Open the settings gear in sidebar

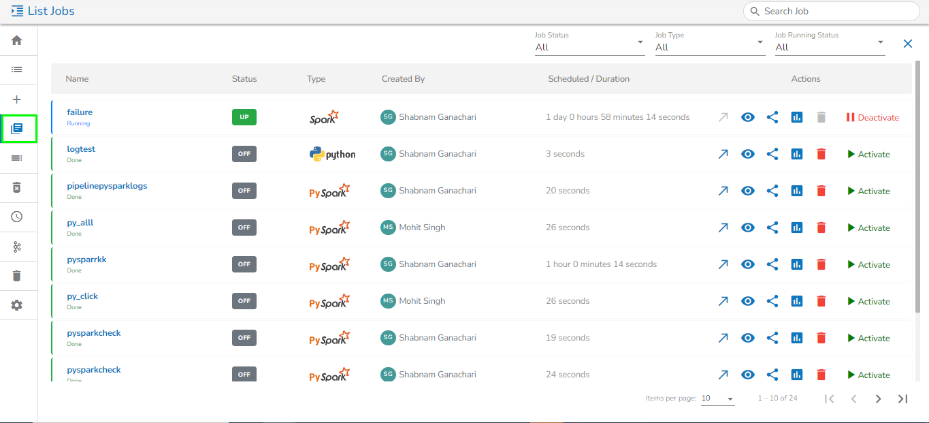pyautogui.click(x=17, y=305)
